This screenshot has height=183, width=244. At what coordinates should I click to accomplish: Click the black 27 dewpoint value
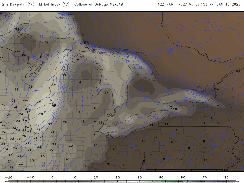tap(39, 129)
